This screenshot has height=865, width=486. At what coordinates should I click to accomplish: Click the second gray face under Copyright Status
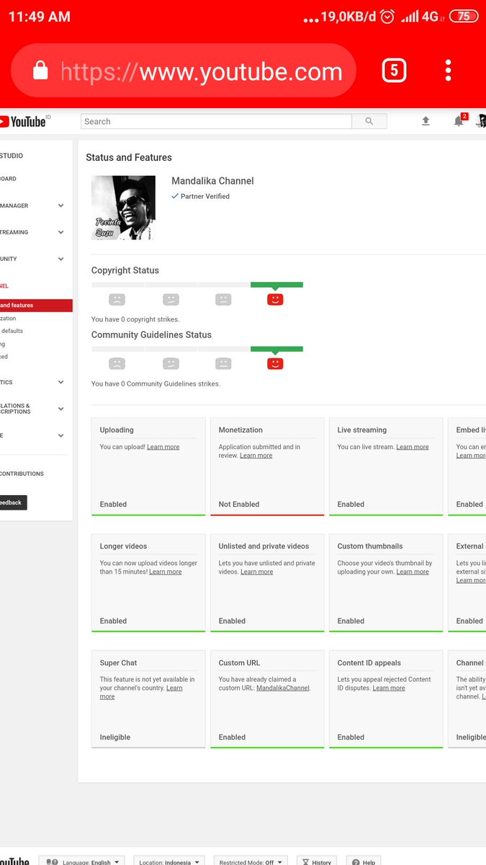(171, 299)
